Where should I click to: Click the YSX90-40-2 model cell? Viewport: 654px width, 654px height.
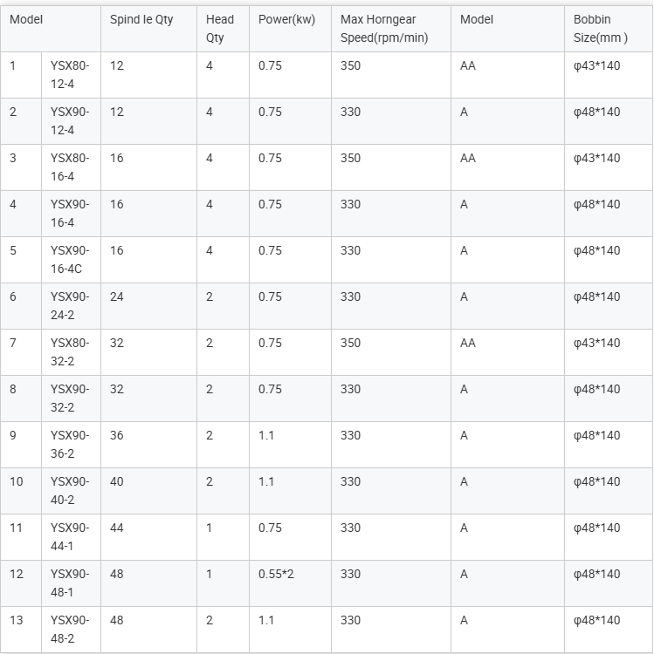pos(70,491)
